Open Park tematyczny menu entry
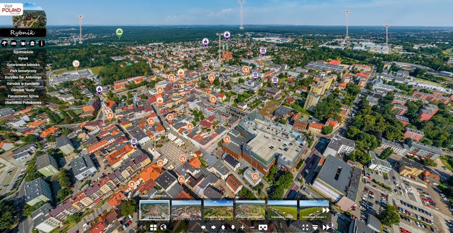Viewport: 453px width, 233px height. tap(23, 71)
